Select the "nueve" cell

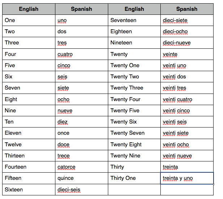(x=65, y=111)
